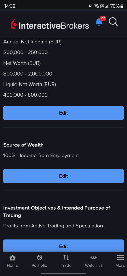Viewport: 127px width, 276px height.
Task: Tap the Liquid Net Worth (EUR) label
Action: [30, 85]
